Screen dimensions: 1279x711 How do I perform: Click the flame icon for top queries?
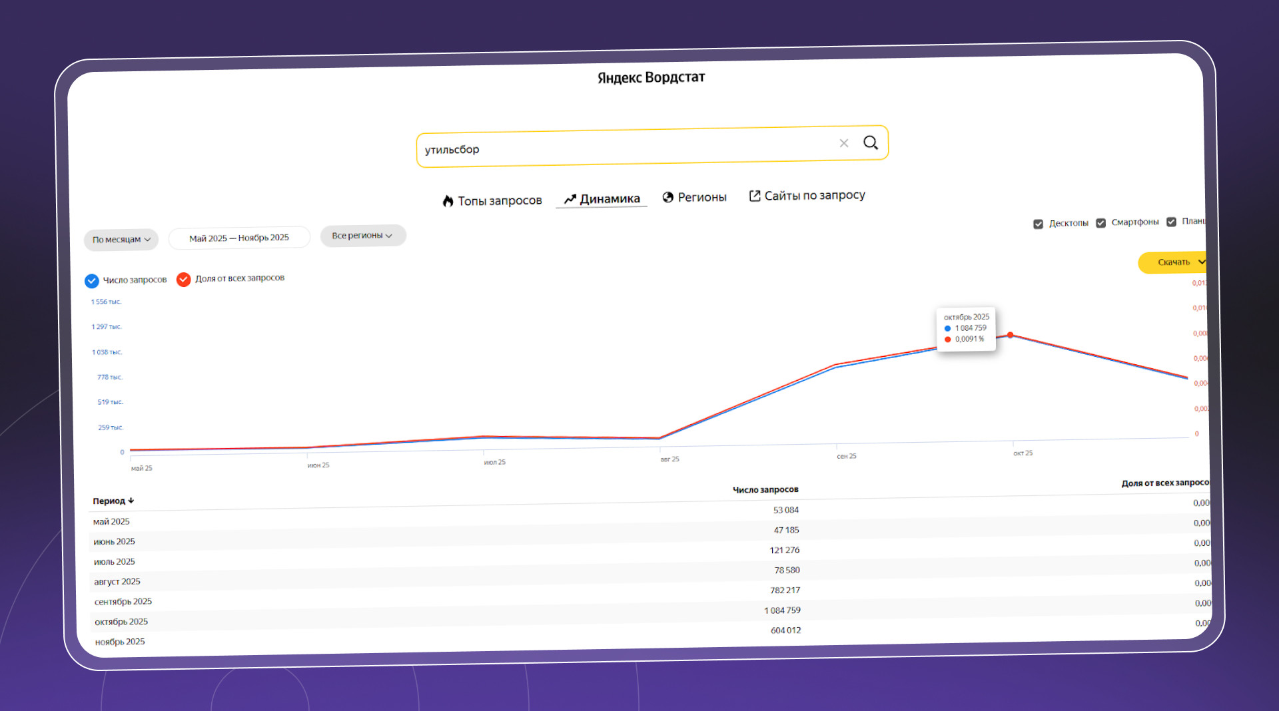click(448, 201)
